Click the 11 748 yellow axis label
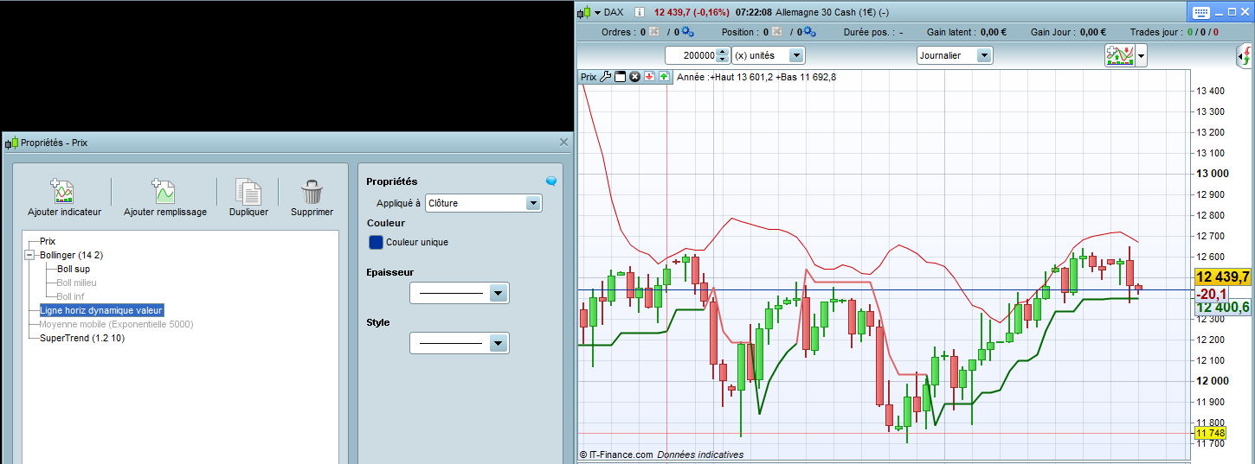Viewport: 1255px width, 464px height. [x=1210, y=433]
